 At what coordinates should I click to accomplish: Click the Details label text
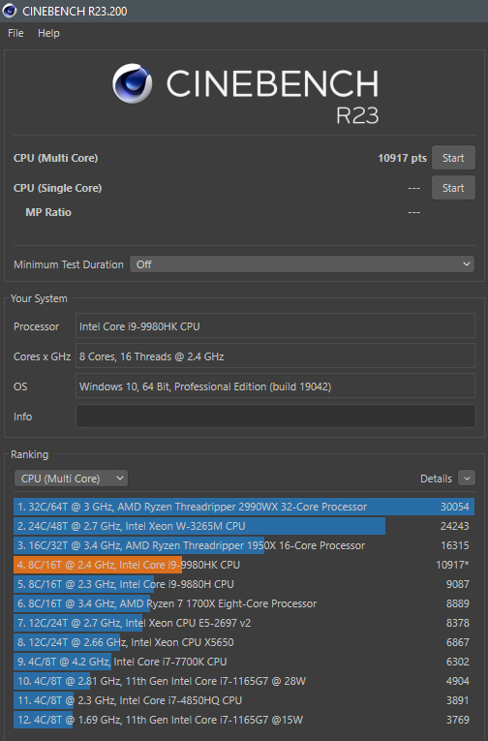[436, 479]
